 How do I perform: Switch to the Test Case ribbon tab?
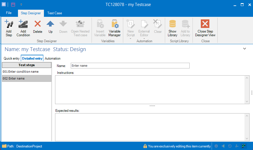54,13
